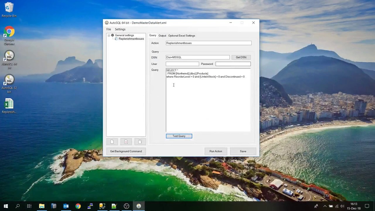Open the Recycle Bin desktop icon
Image resolution: width=375 pixels, height=211 pixels.
click(x=9, y=10)
